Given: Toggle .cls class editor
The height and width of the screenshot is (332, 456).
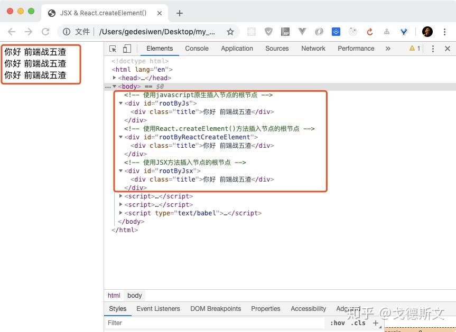Looking at the screenshot, I should click(358, 322).
